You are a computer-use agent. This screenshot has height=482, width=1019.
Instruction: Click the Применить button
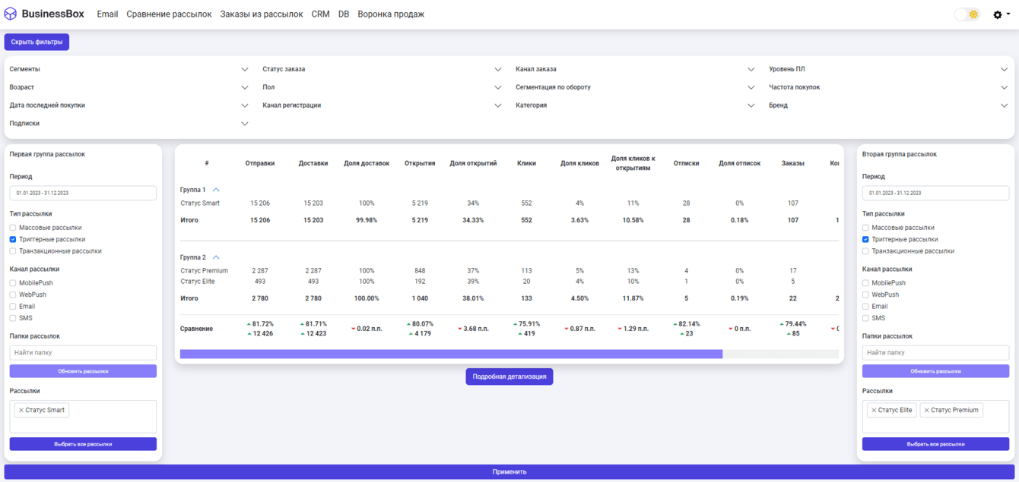tap(509, 472)
